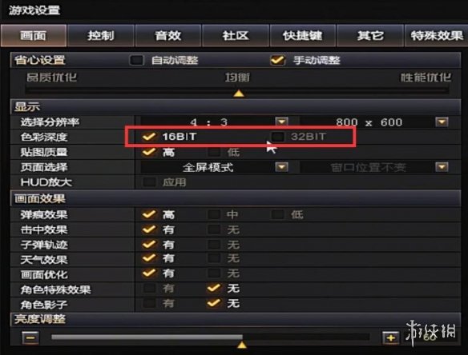Check the HUD放大 应用 box
468x355 pixels.
click(149, 182)
